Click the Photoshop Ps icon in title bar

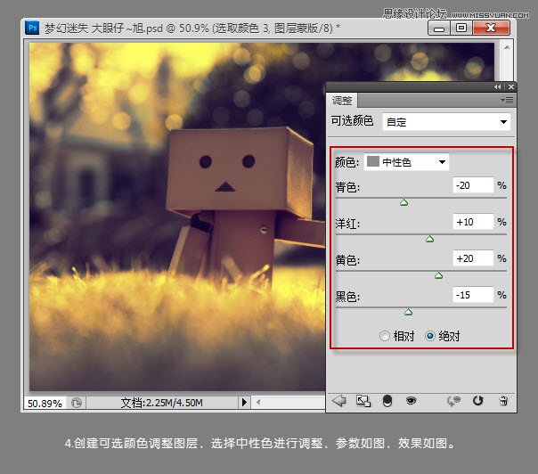(x=32, y=28)
